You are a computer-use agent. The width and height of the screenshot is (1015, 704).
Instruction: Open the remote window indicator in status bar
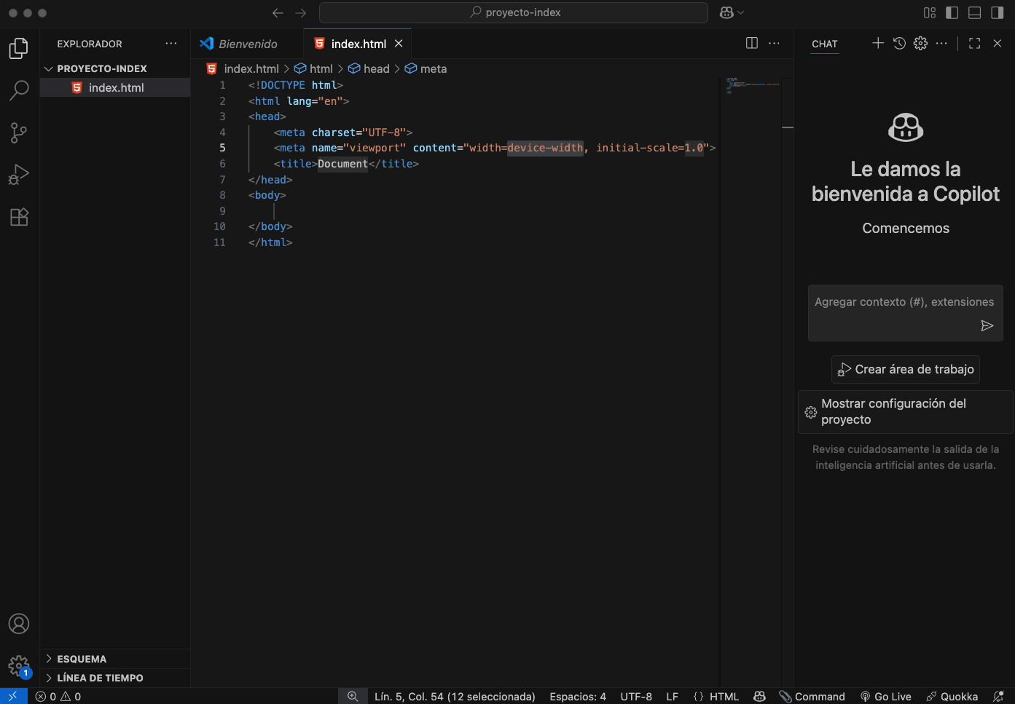coord(13,696)
